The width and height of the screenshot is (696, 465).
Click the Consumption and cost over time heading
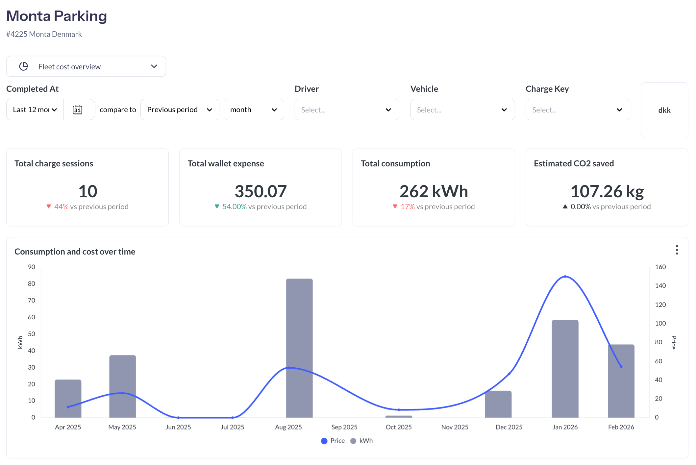[75, 252]
